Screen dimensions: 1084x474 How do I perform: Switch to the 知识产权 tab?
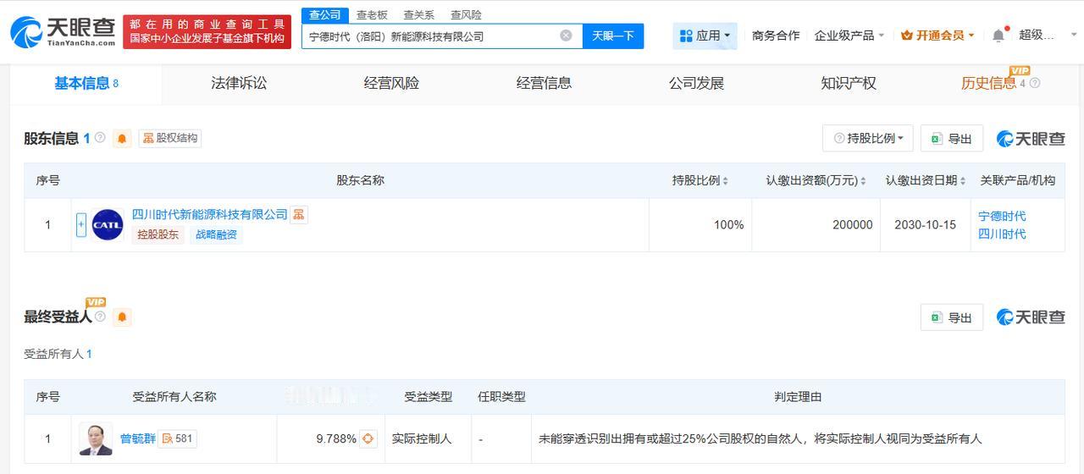pos(849,83)
